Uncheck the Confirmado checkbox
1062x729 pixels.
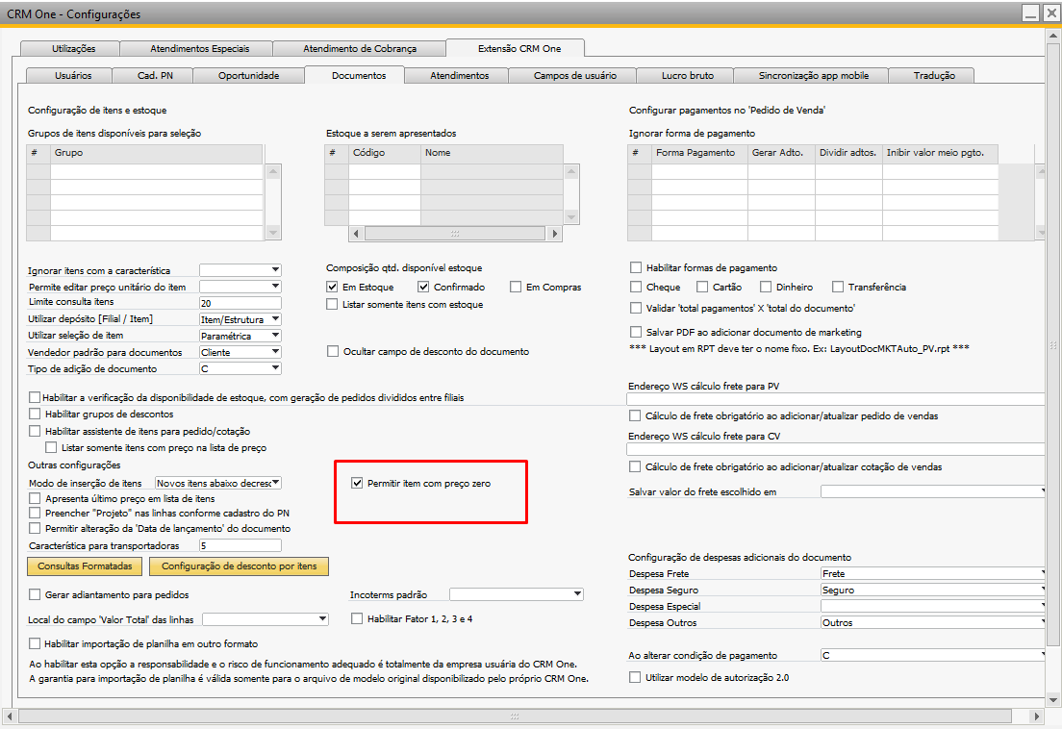click(x=423, y=287)
